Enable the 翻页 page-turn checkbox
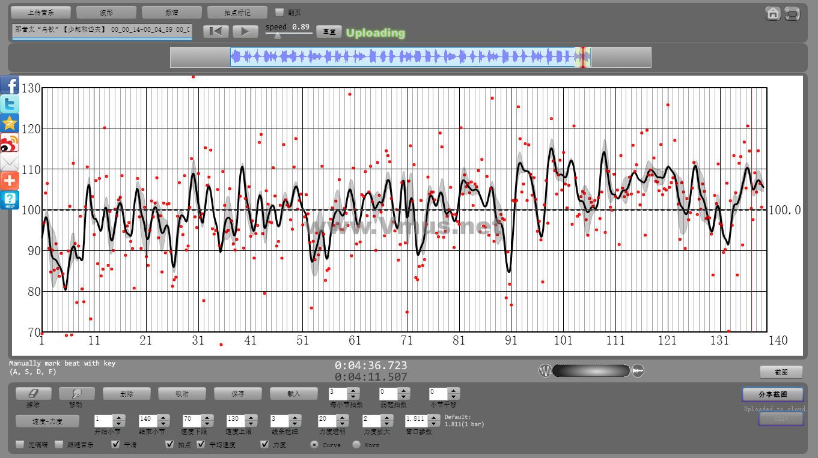 coord(279,12)
